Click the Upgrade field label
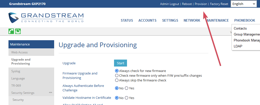This screenshot has width=260, height=105. point(69,63)
